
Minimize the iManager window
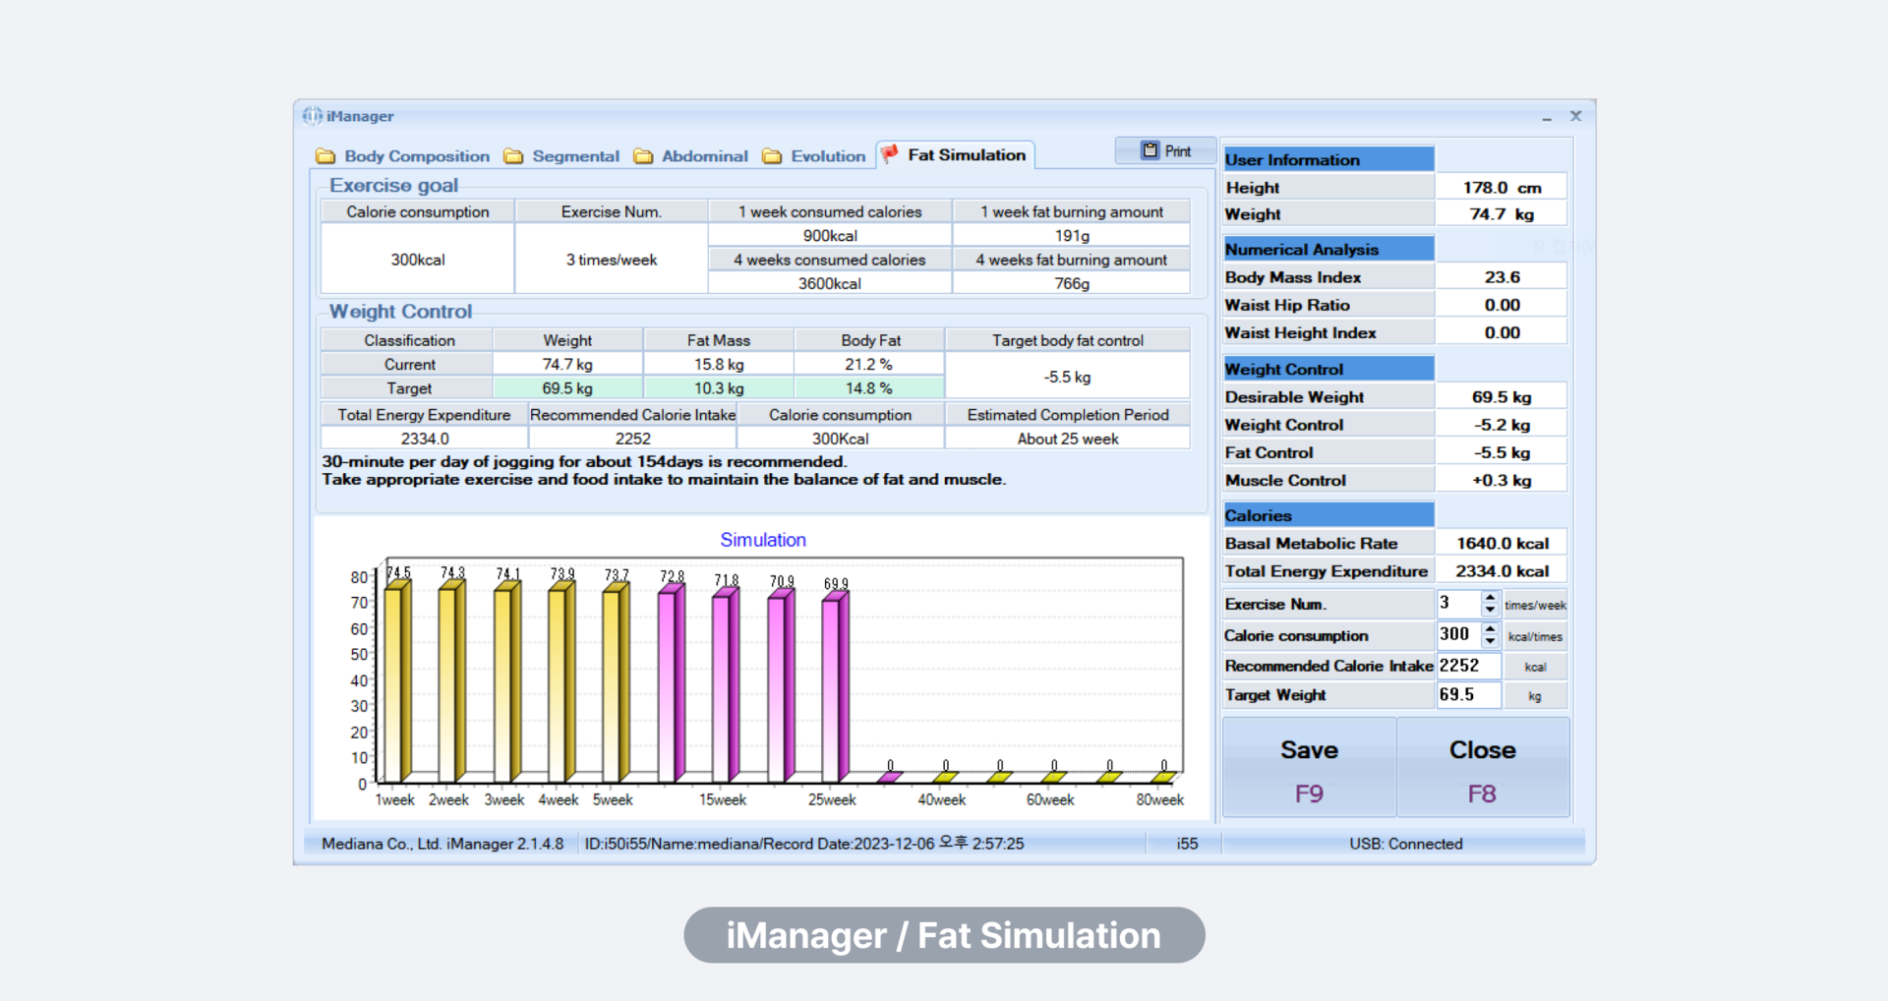coord(1547,117)
